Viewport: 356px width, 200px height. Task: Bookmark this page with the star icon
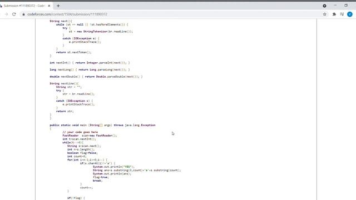coord(325,14)
